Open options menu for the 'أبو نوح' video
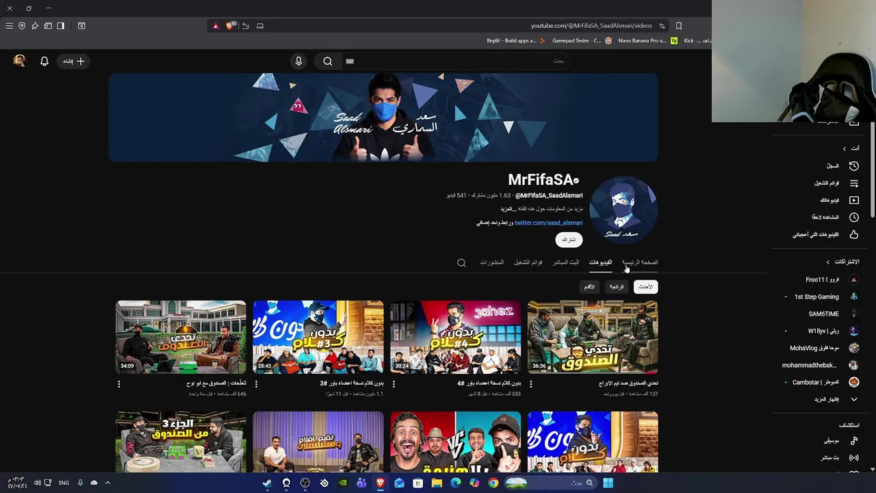 pyautogui.click(x=119, y=384)
